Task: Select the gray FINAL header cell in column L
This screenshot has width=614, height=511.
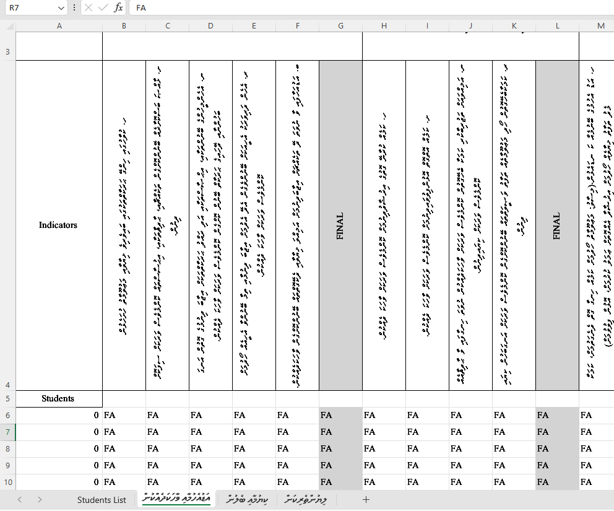Action: pos(557,225)
